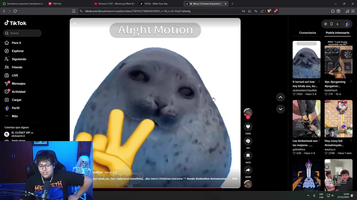Open options for '#pc #pcgaming' video
The image size is (357, 200).
pos(351,82)
